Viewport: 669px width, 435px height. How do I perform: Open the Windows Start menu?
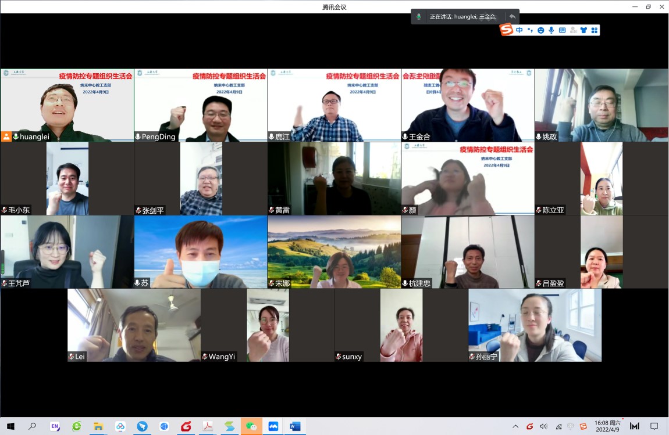[x=10, y=426]
